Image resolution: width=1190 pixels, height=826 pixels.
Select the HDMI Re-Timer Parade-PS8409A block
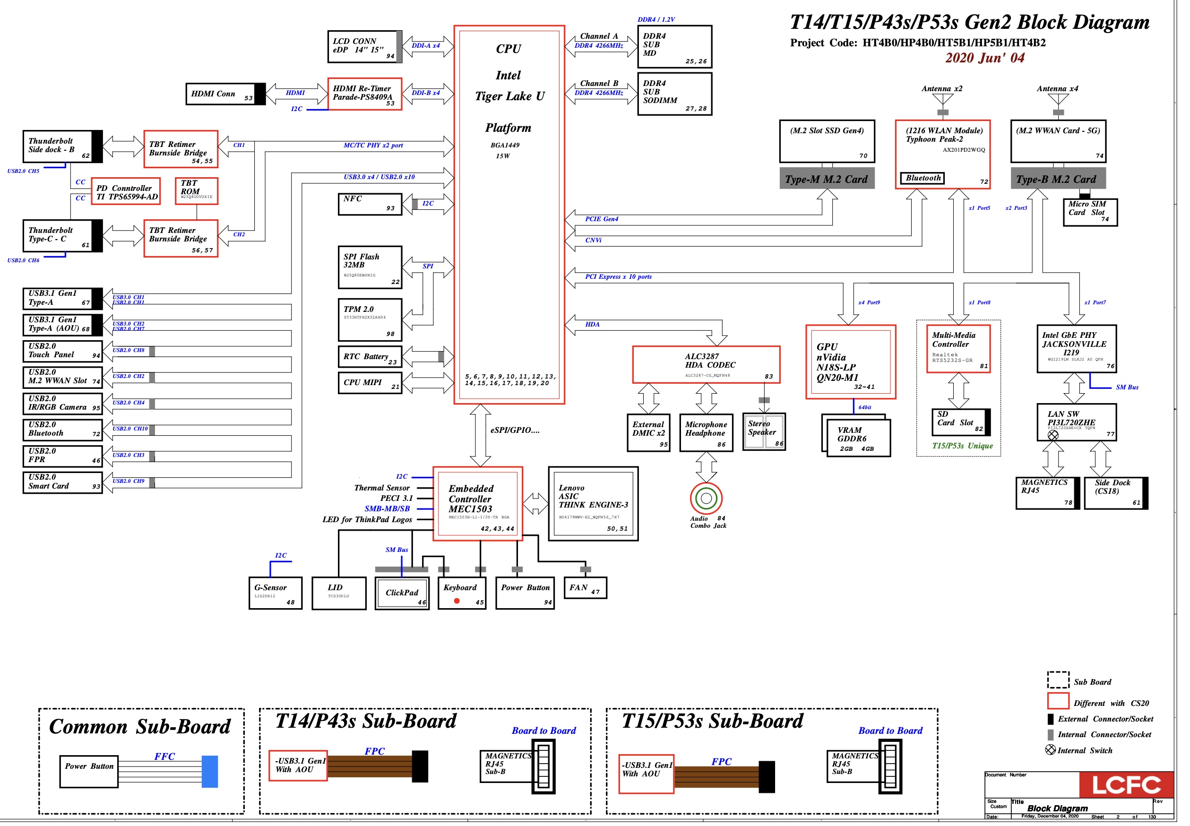[364, 94]
